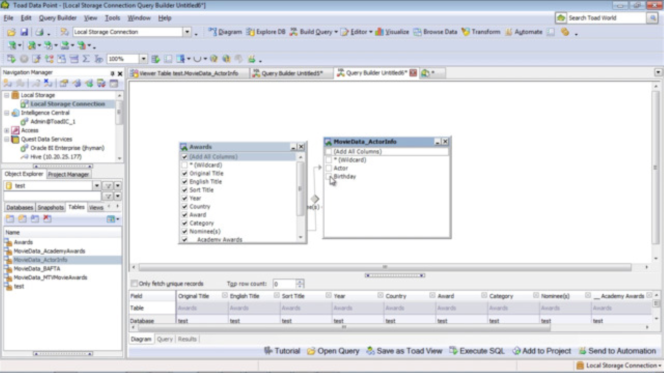Check the Birthday column checkbox
The image size is (664, 373).
click(x=328, y=177)
